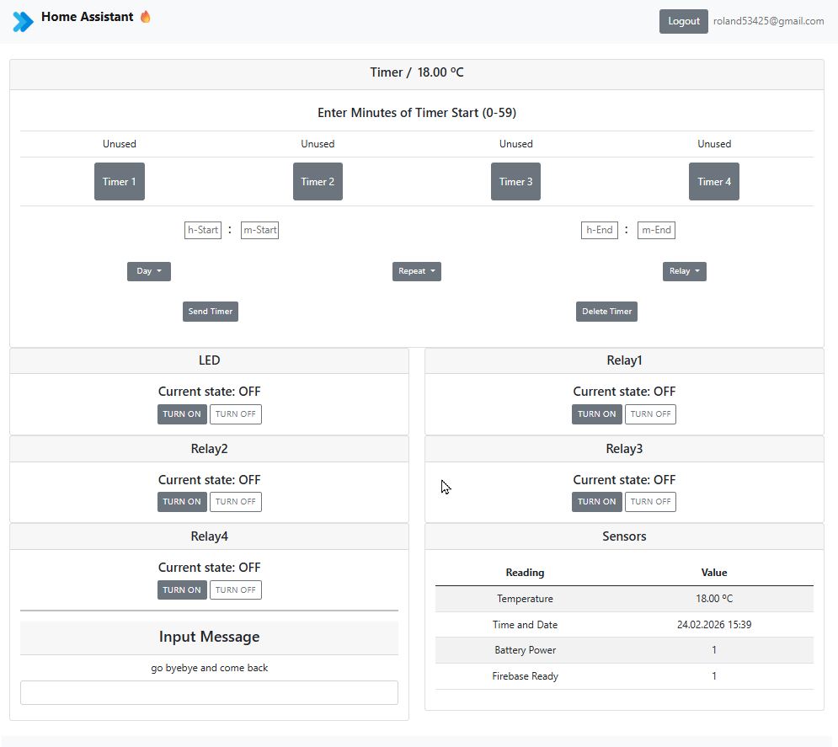Click the Send Timer button
838x747 pixels.
(210, 311)
